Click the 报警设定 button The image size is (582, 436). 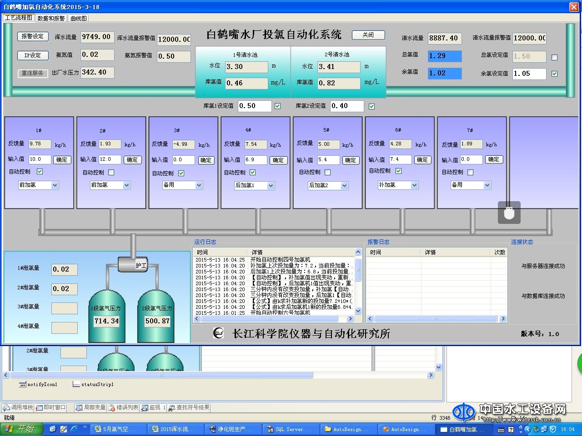[32, 36]
